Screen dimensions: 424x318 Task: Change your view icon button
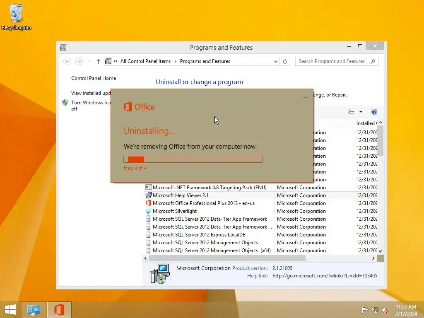point(351,112)
